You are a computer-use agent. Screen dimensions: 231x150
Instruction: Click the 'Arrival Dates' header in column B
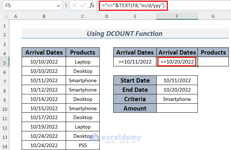point(44,52)
